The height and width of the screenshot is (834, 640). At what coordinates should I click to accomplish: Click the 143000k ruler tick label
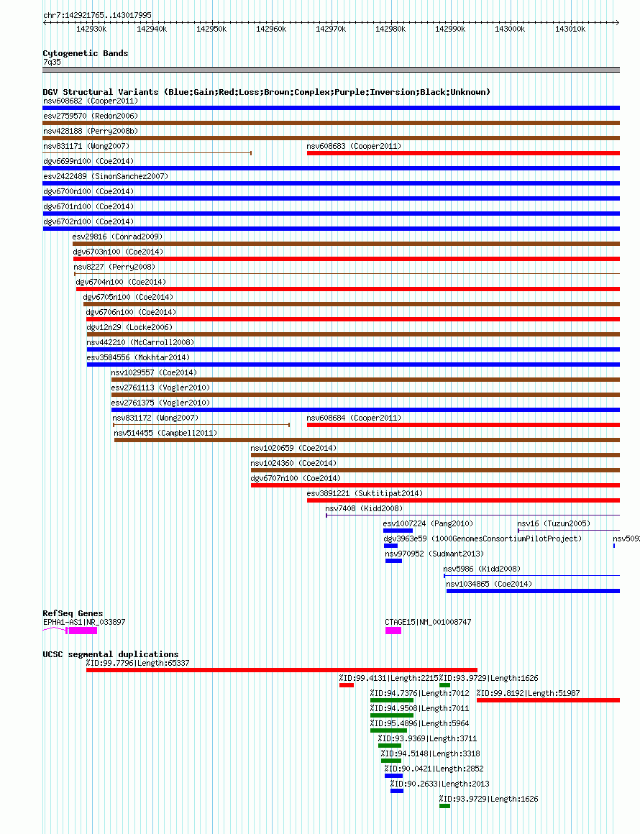click(x=510, y=29)
